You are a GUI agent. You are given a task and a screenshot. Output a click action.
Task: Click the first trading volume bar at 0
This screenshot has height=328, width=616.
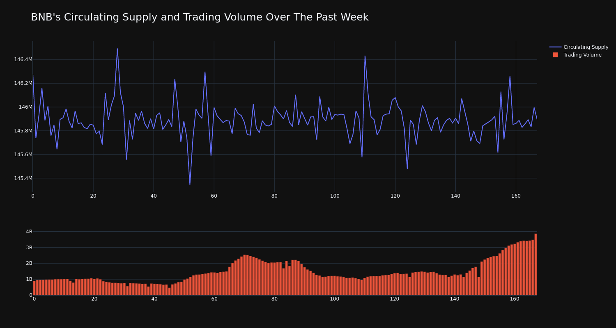click(34, 288)
